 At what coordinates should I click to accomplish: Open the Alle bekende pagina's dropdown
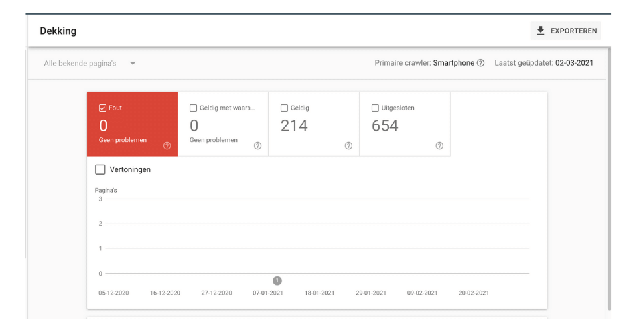pyautogui.click(x=90, y=63)
